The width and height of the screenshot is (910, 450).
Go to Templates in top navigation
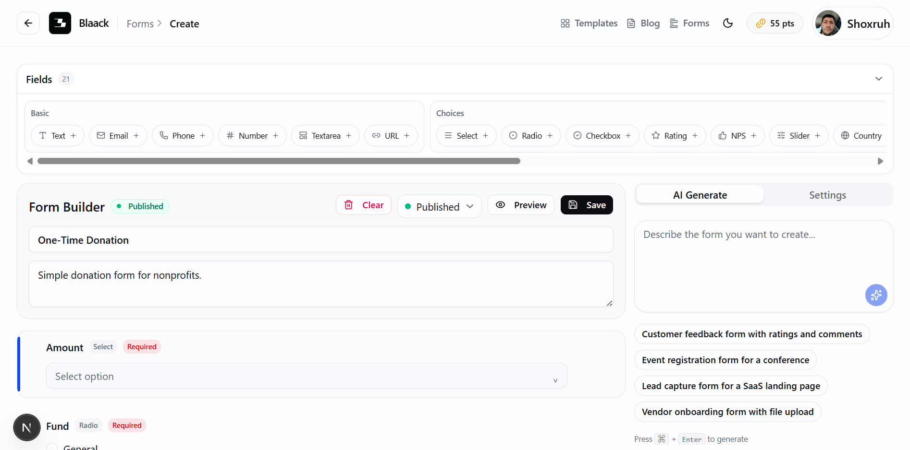click(x=589, y=23)
